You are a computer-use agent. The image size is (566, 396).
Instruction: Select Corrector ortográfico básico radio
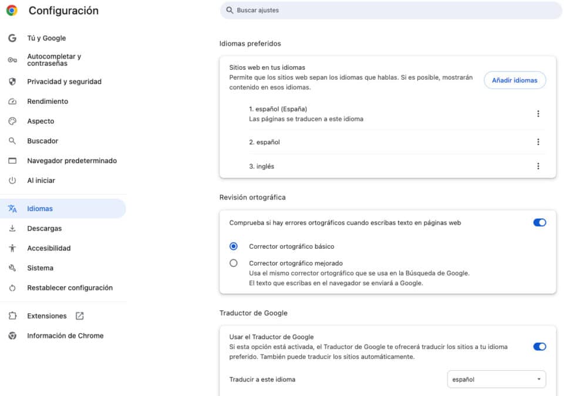234,246
